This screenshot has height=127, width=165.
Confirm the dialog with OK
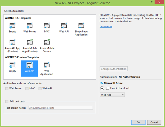point(138,122)
